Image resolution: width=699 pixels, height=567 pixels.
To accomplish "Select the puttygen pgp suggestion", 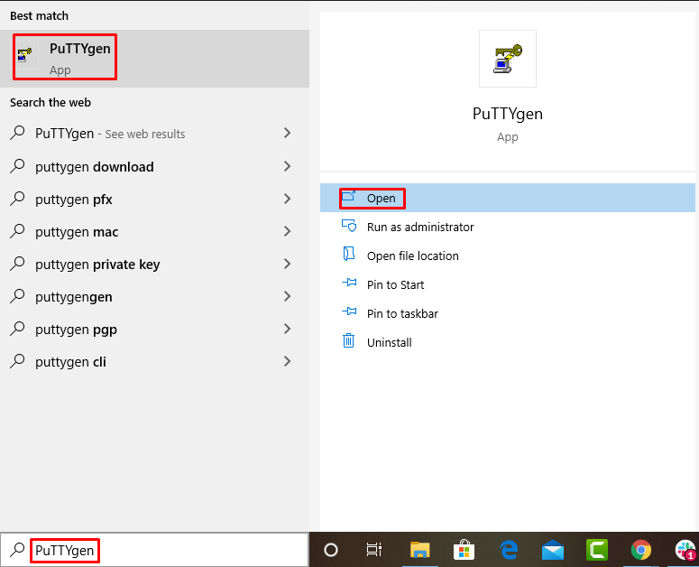I will (154, 330).
